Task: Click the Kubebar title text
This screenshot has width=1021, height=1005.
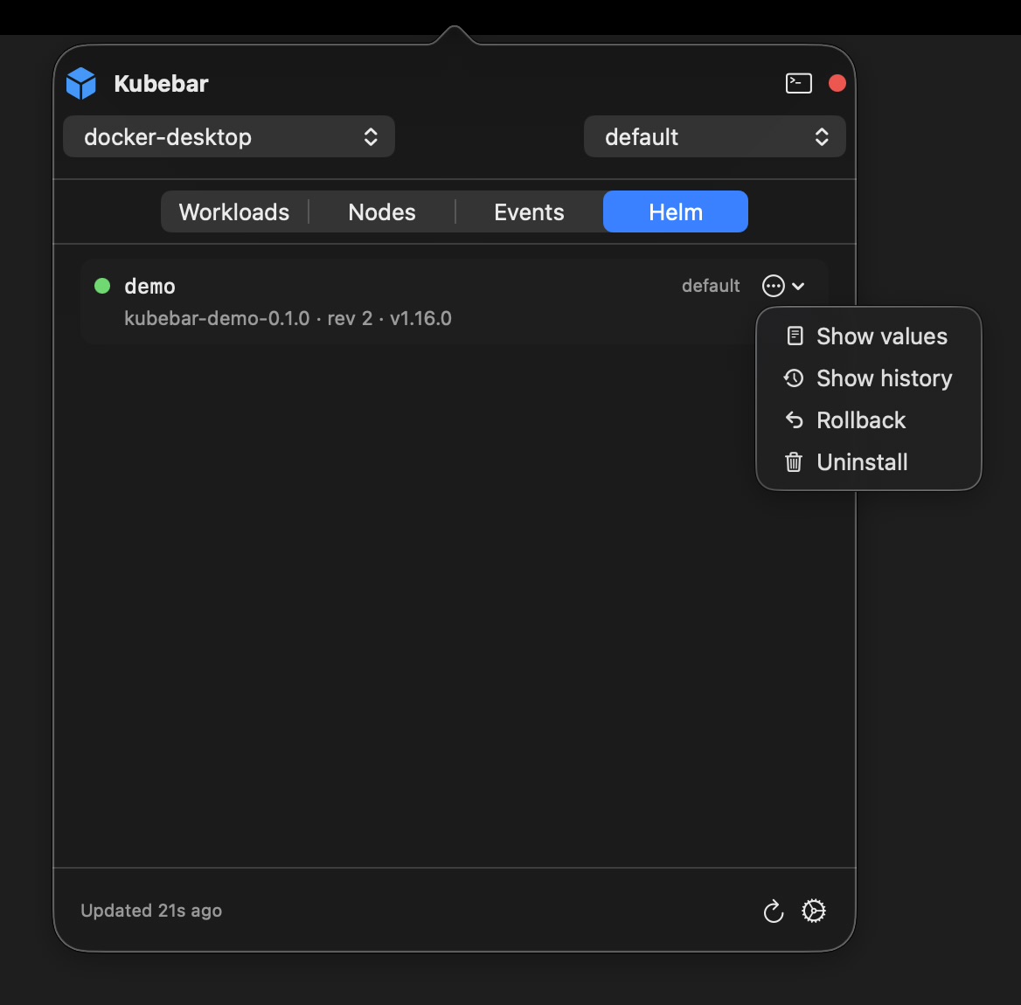Action: tap(161, 83)
